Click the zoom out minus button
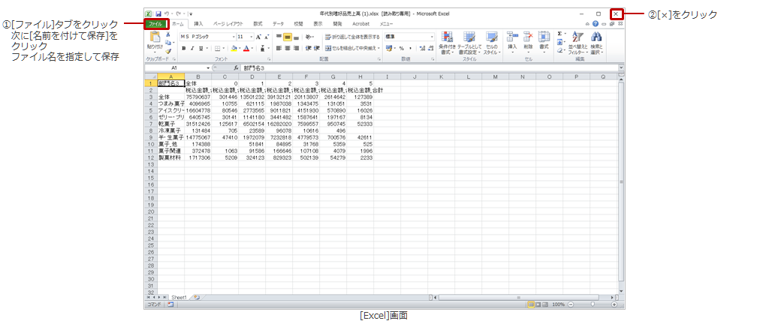769x330 pixels. [x=571, y=304]
